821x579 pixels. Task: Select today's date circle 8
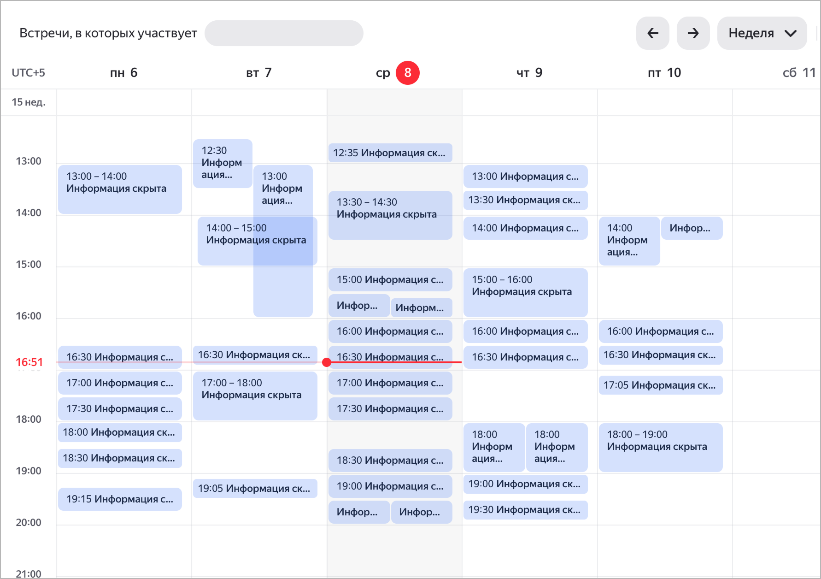(x=407, y=73)
